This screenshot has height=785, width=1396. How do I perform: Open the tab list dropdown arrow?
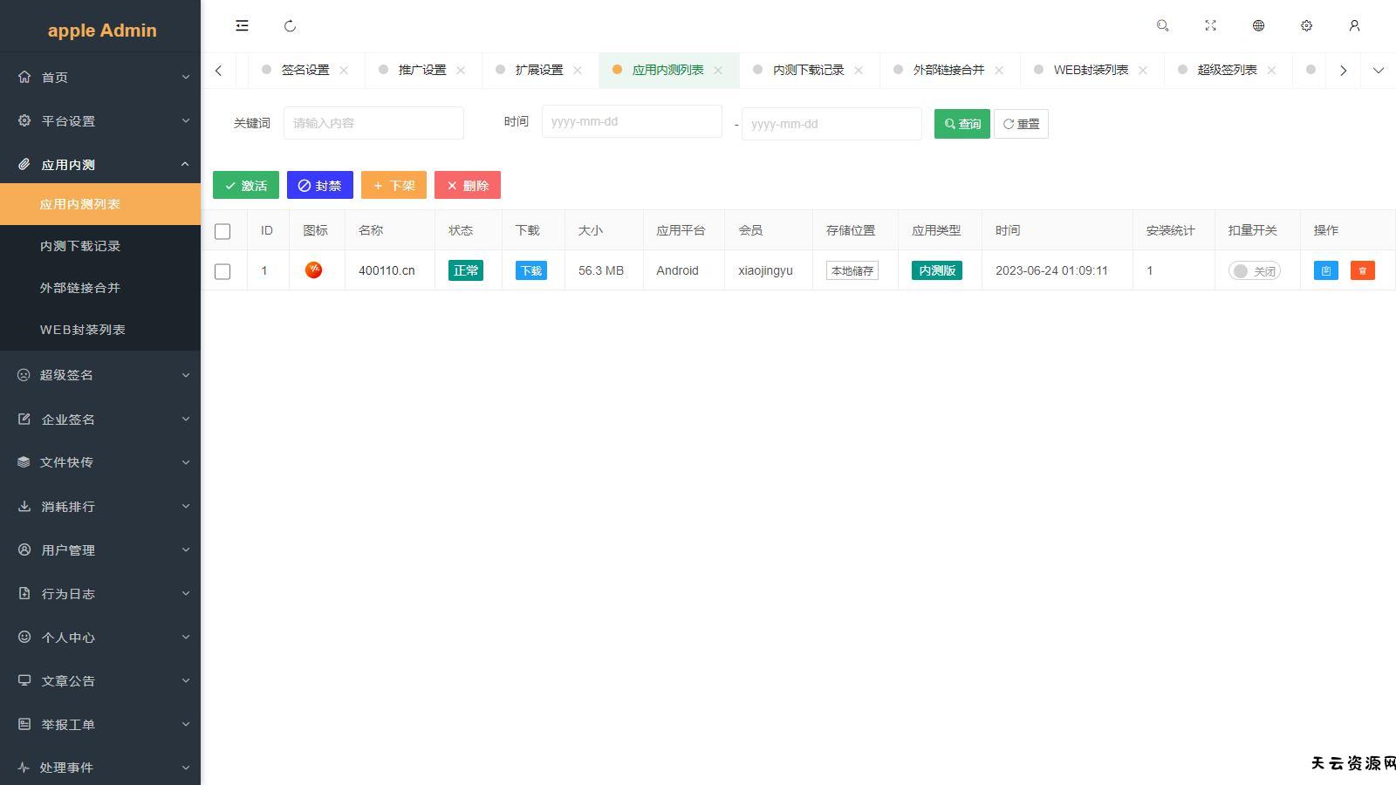coord(1378,71)
